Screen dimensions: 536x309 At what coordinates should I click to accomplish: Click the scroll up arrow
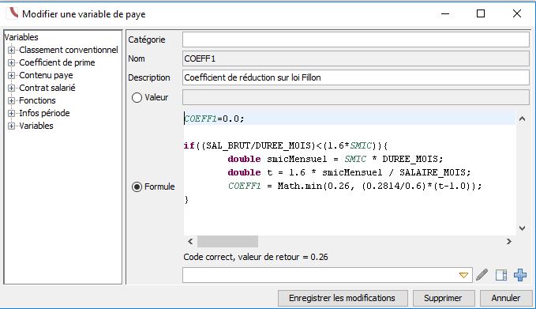coord(522,119)
